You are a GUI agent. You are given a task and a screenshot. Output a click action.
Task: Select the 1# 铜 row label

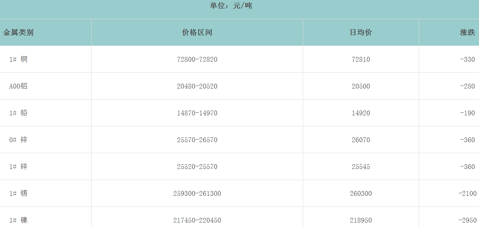coord(18,59)
